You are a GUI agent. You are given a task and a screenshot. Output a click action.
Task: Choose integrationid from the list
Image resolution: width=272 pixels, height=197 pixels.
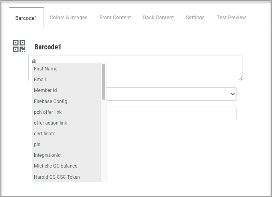47,155
